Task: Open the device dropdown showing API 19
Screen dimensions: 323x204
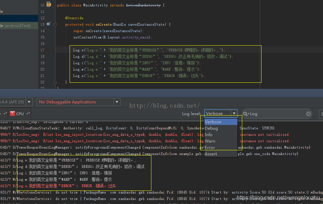Action: tap(29, 102)
